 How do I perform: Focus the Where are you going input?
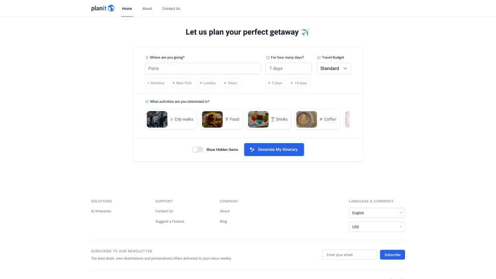coord(203,68)
